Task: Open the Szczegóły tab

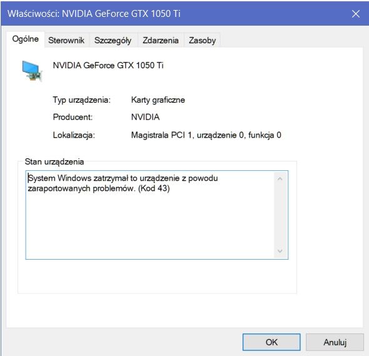Action: [x=113, y=40]
